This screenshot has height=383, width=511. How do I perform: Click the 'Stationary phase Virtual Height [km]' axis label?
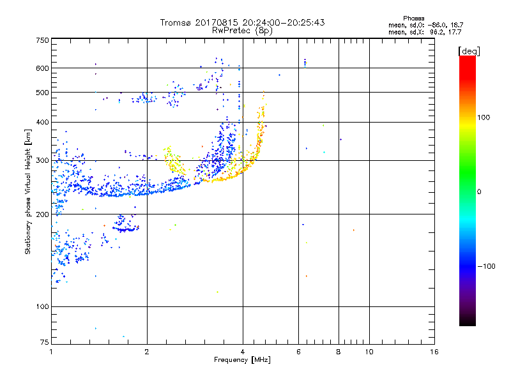pyautogui.click(x=27, y=191)
